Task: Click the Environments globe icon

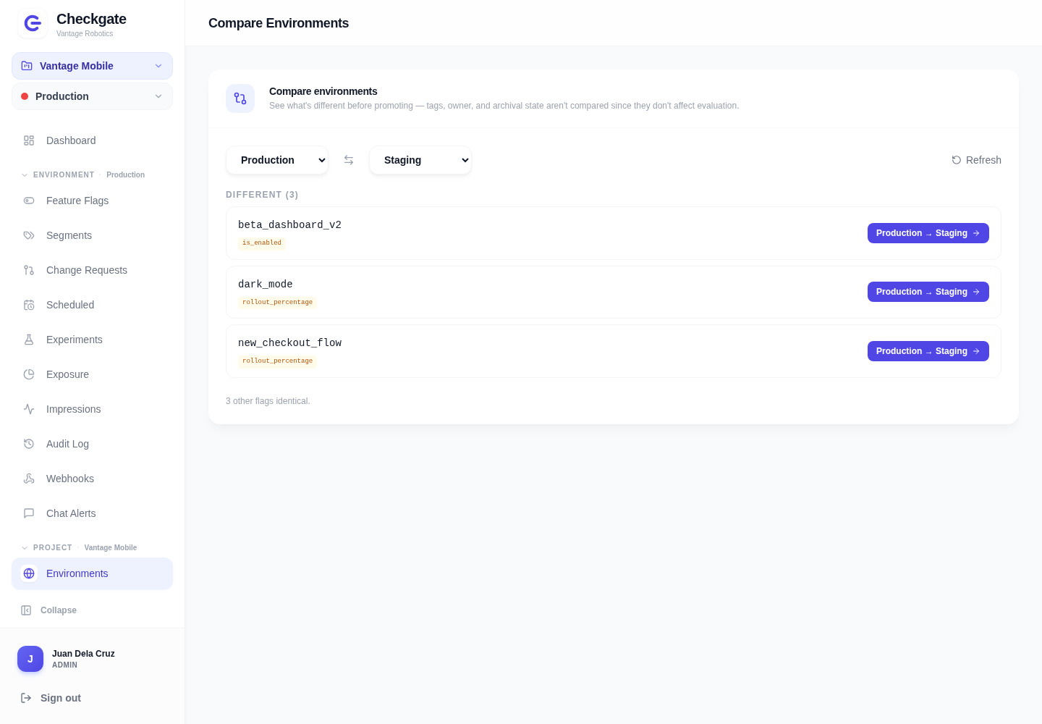Action: (29, 573)
